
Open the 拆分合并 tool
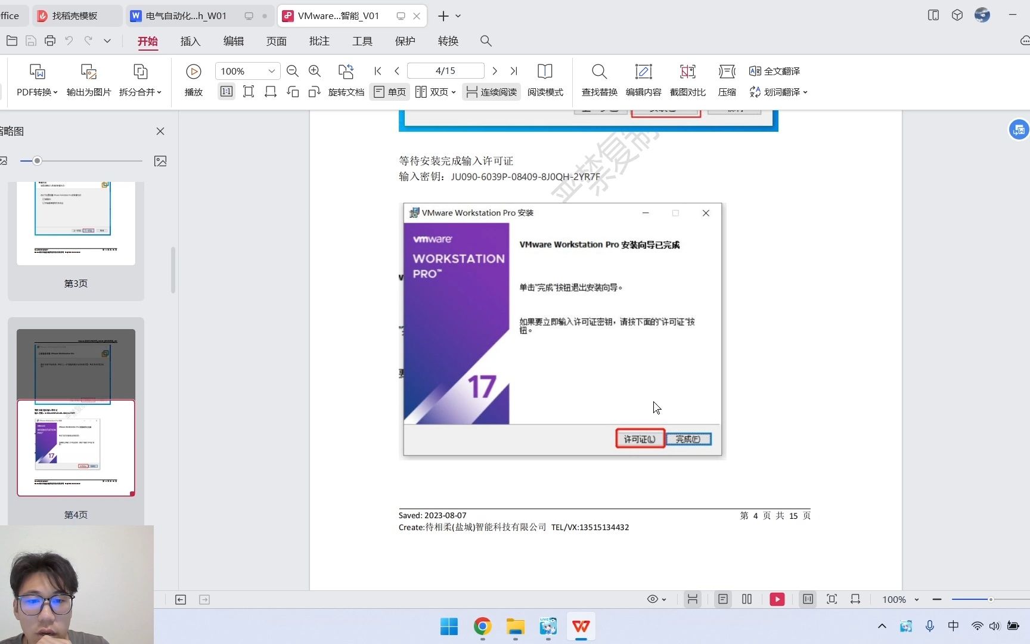[x=140, y=79]
